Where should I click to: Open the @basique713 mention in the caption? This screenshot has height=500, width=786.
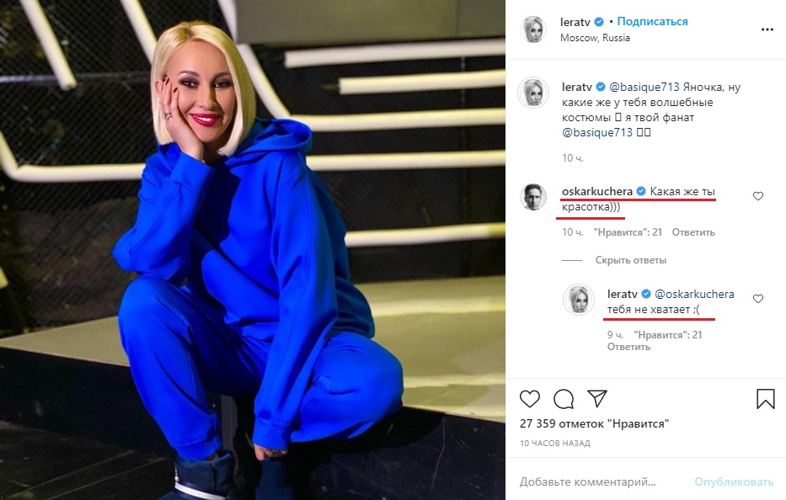pyautogui.click(x=644, y=87)
